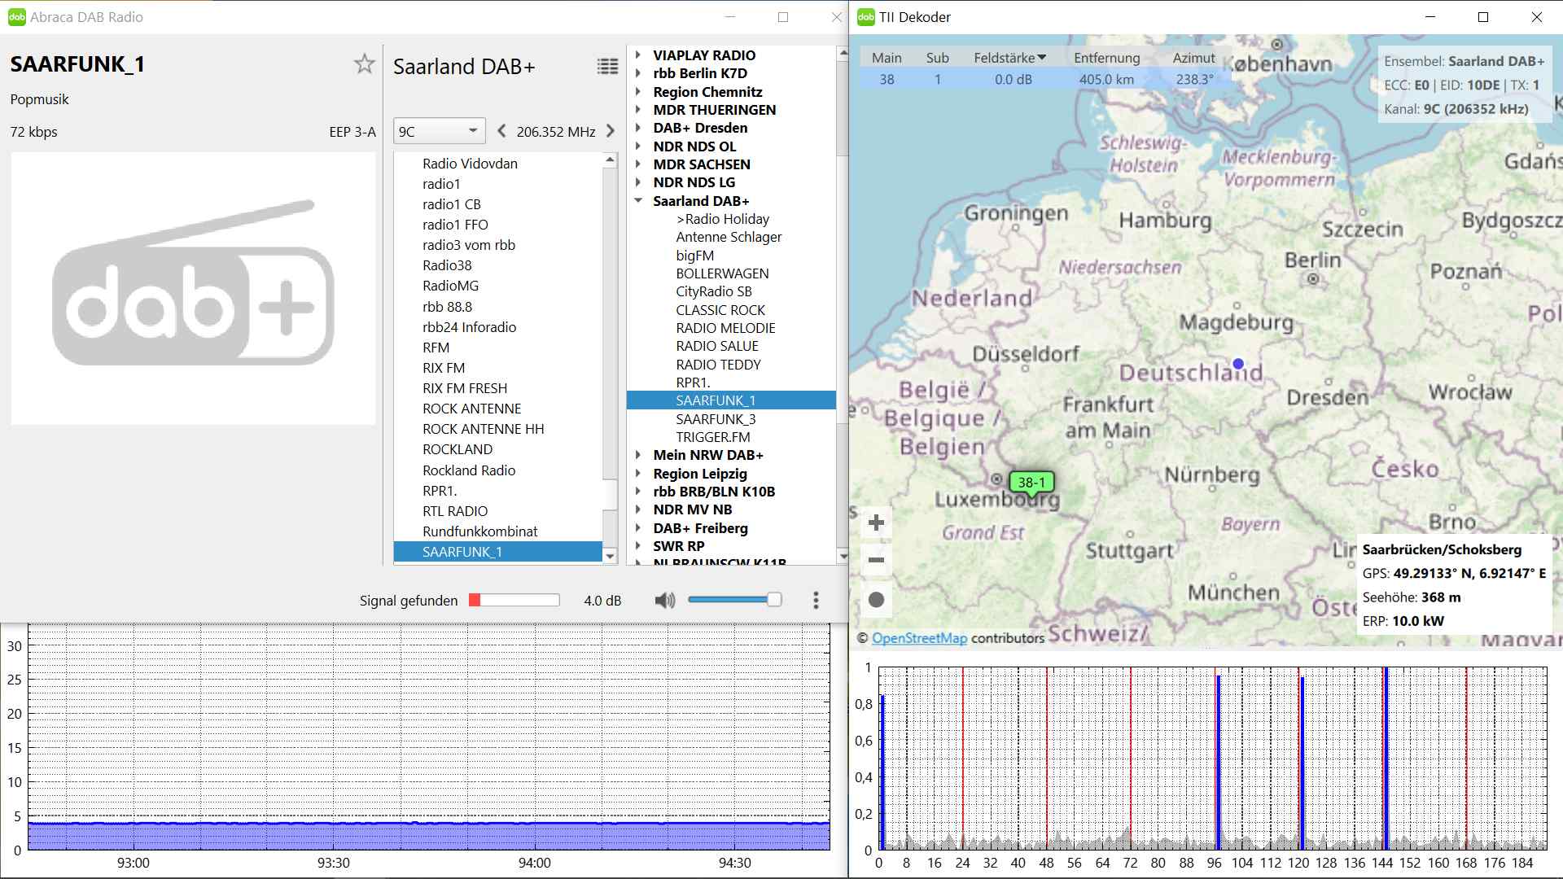Select ROCK ANTENNE in the service list

(471, 409)
